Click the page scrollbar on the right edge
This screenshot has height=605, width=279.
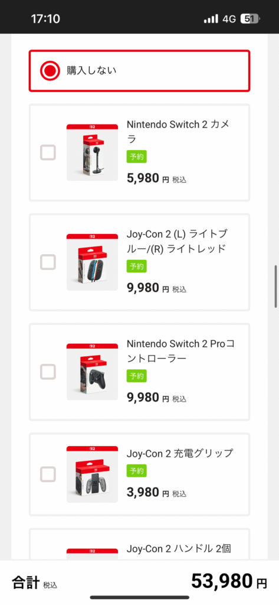pyautogui.click(x=276, y=287)
